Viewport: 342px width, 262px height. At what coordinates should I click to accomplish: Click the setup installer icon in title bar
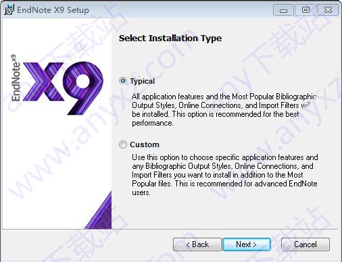[x=9, y=10]
